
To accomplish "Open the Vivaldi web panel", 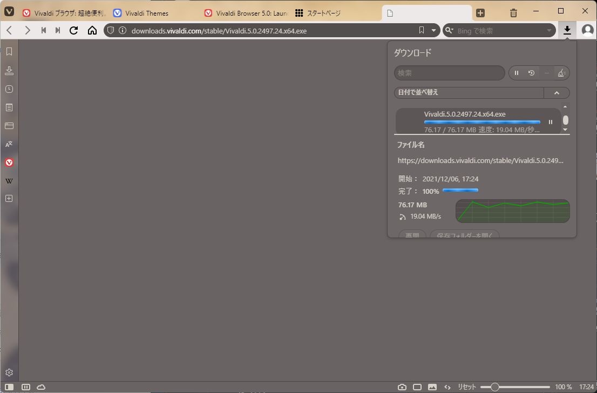I will tap(9, 162).
